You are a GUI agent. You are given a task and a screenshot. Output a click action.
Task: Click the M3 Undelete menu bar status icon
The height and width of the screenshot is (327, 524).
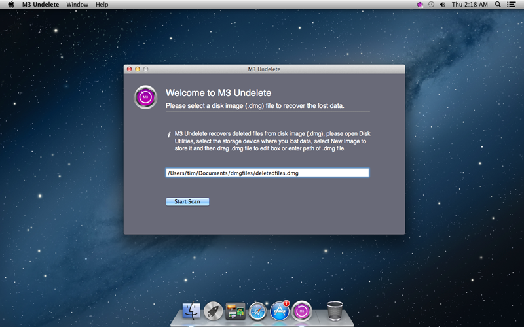coord(420,5)
